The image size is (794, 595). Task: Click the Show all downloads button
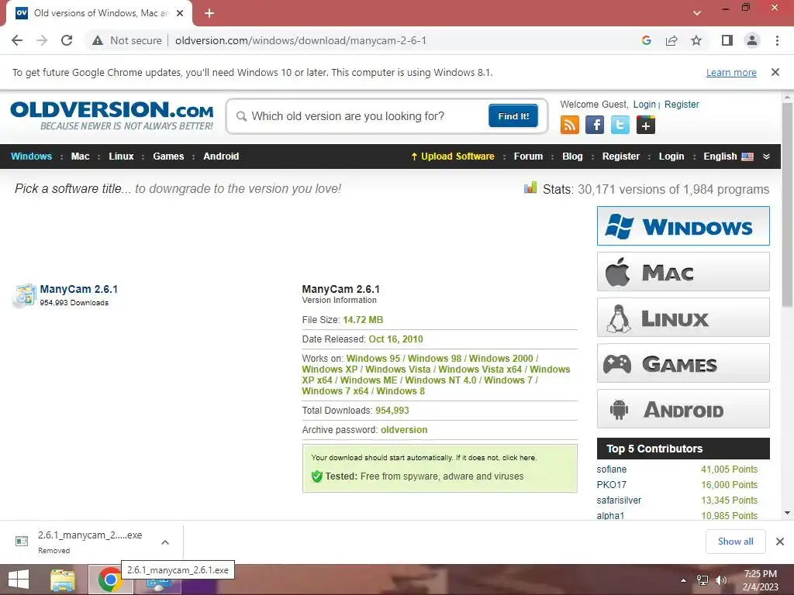735,542
